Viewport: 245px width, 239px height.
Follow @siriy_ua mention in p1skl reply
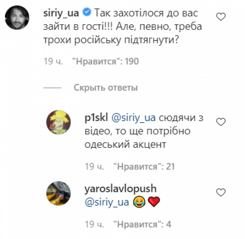point(133,118)
